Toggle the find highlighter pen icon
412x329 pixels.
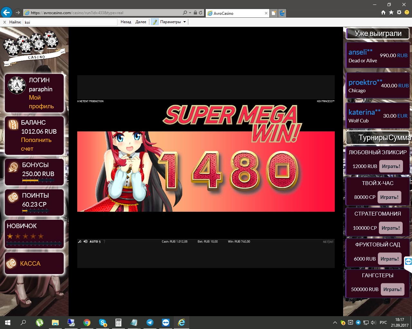155,22
